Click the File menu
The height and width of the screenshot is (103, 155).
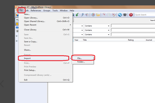21,11
